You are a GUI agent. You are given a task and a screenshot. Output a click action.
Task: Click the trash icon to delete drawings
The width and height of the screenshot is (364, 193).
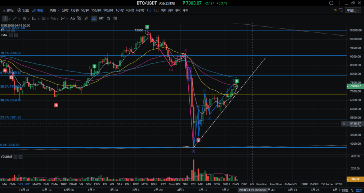(115, 18)
